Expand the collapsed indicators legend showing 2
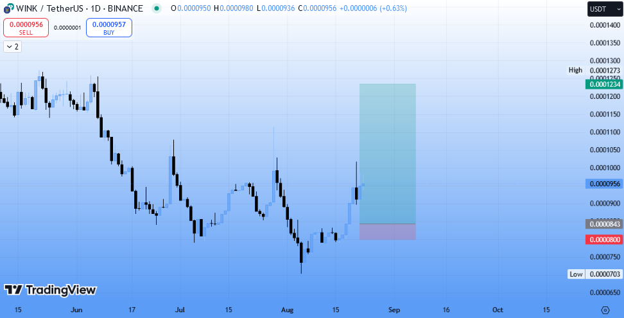Viewport: 624px width, 318px height. pos(13,46)
